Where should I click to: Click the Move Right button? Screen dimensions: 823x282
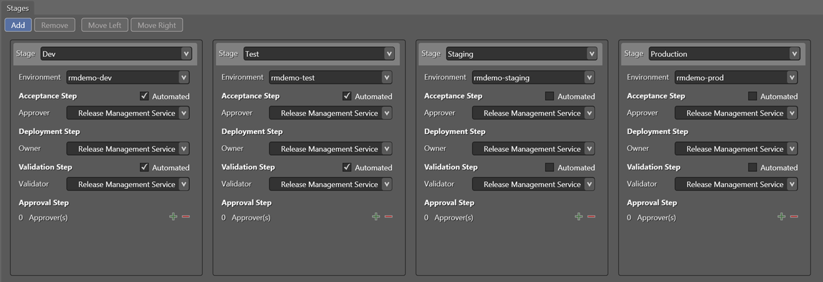(158, 25)
